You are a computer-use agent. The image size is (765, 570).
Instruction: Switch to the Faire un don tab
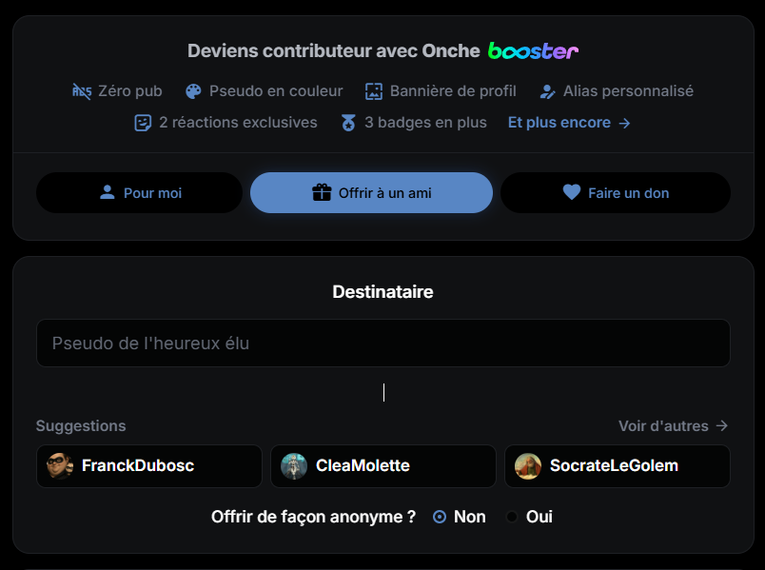coord(616,193)
